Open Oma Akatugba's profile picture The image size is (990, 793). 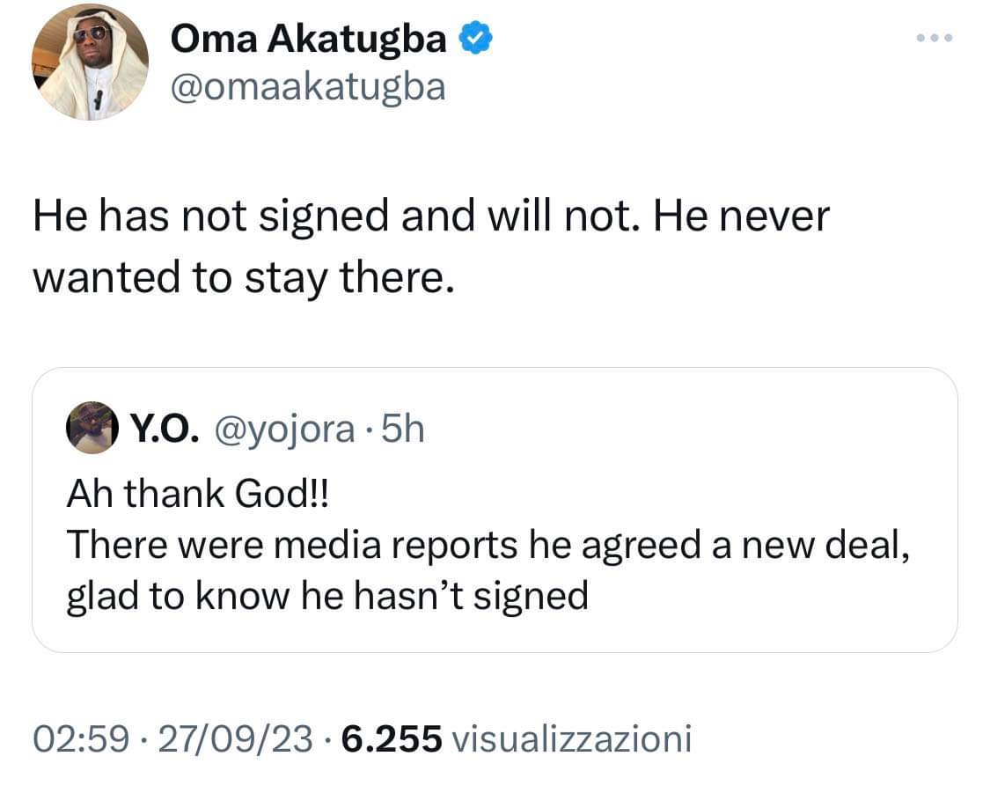pyautogui.click(x=91, y=62)
